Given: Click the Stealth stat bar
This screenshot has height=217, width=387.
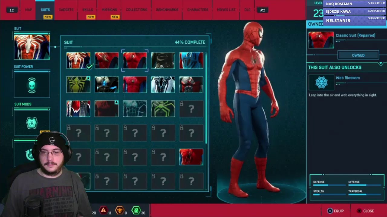Looking at the screenshot, I should point(329,194).
